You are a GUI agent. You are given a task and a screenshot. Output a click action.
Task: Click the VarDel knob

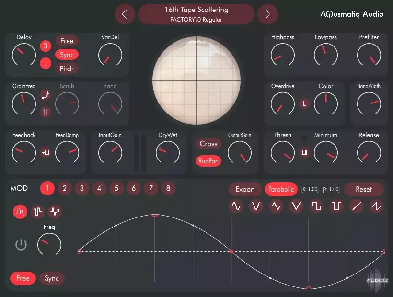click(110, 55)
